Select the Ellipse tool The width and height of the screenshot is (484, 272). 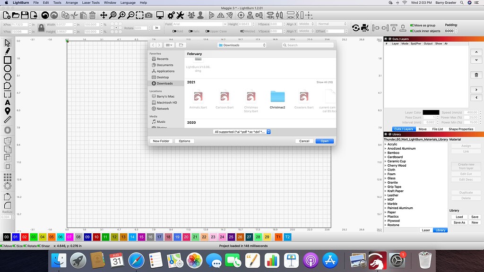click(8, 68)
